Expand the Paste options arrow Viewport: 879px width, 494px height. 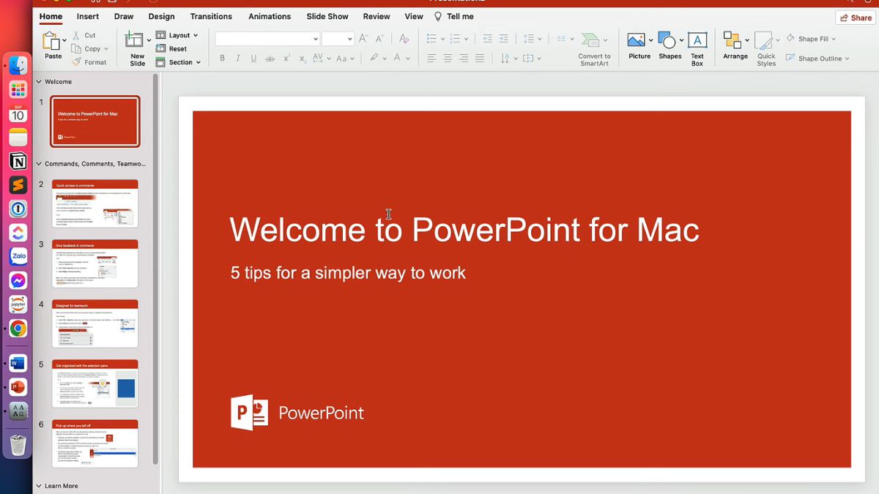[x=64, y=40]
